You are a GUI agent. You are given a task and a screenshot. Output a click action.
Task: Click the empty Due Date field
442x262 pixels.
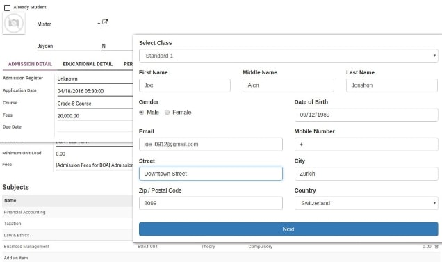click(x=95, y=127)
